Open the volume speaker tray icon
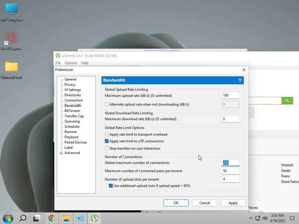The width and height of the screenshot is (299, 224). [265, 218]
